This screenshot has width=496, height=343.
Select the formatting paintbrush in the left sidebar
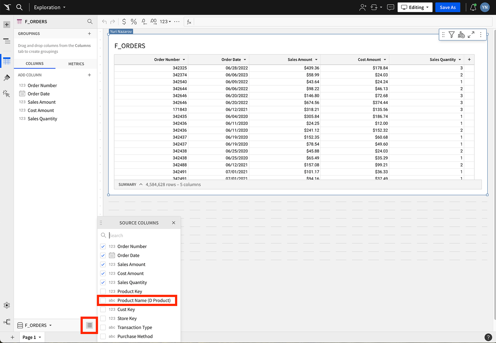click(x=6, y=77)
